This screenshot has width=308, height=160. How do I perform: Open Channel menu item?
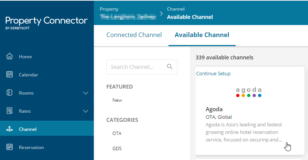47,128
